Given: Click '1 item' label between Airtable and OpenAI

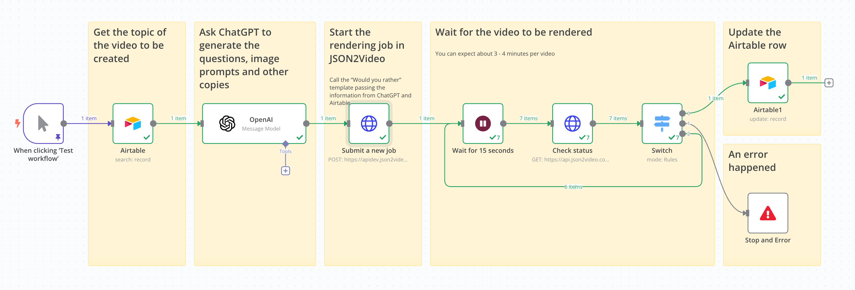Looking at the screenshot, I should point(178,119).
